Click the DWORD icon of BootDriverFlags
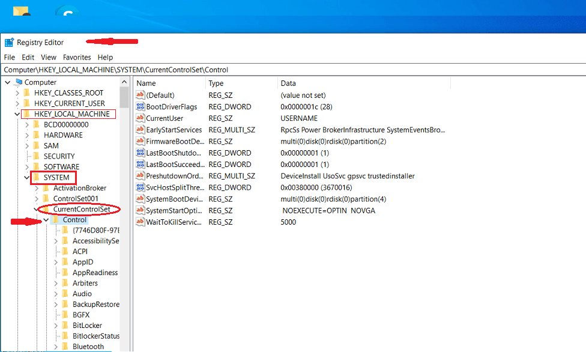The image size is (586, 352). point(140,106)
